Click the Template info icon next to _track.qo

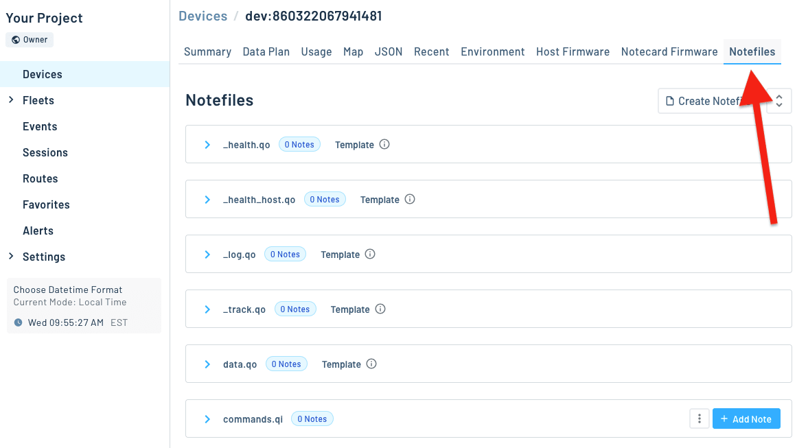pos(380,309)
